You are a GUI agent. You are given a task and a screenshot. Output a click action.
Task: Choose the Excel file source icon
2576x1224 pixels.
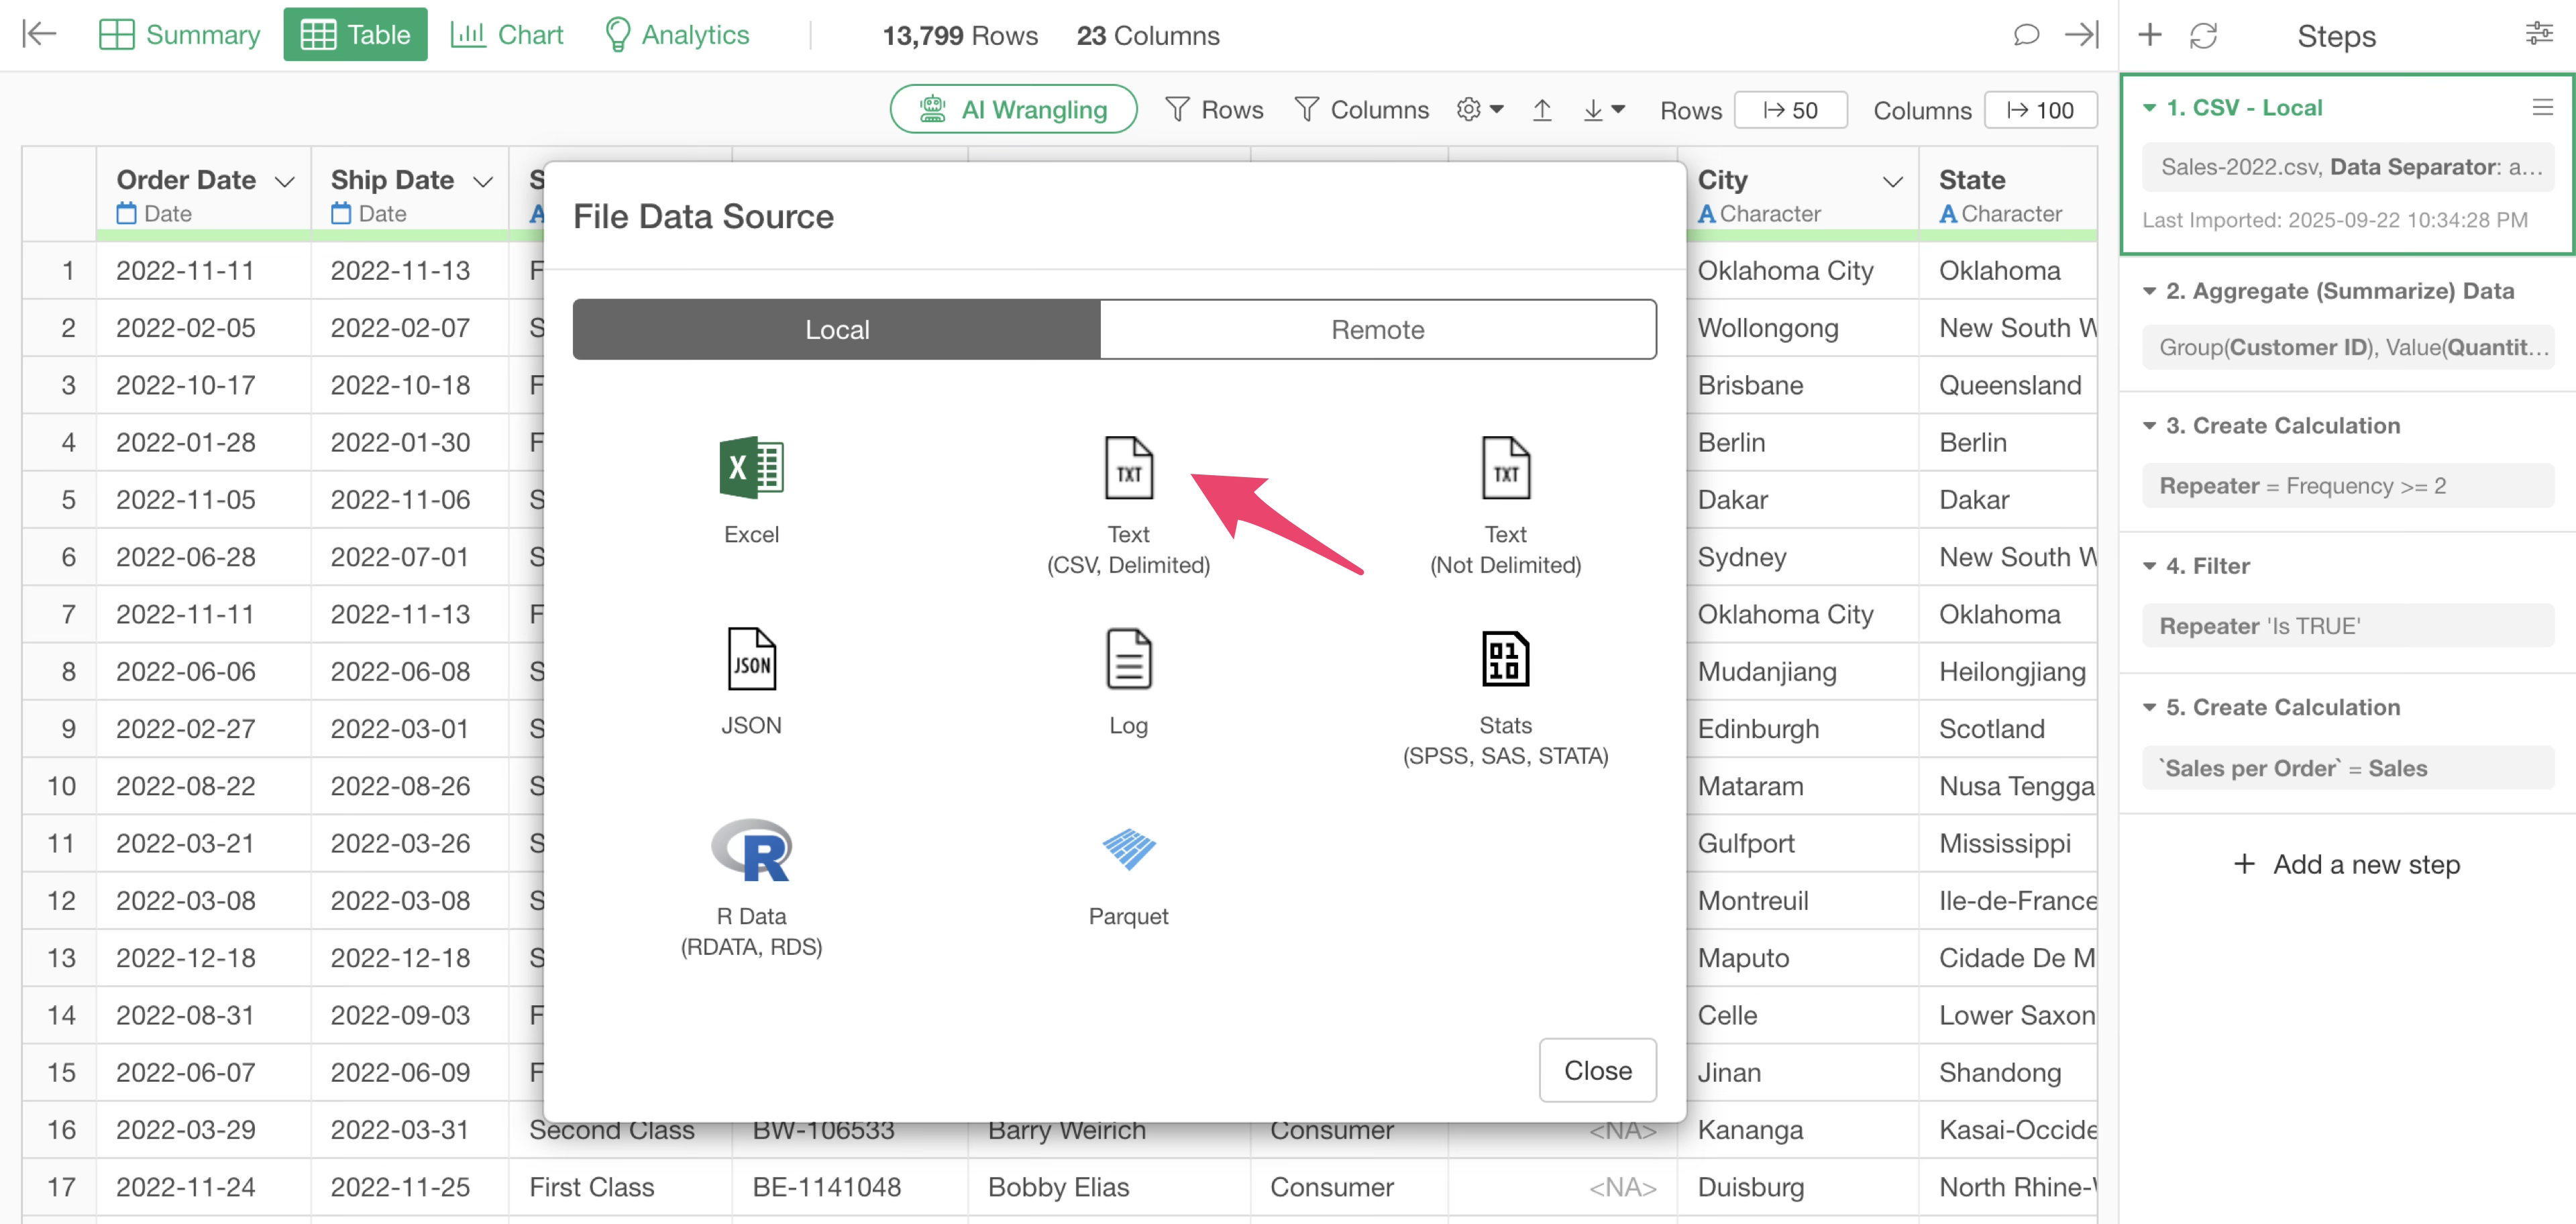tap(751, 468)
